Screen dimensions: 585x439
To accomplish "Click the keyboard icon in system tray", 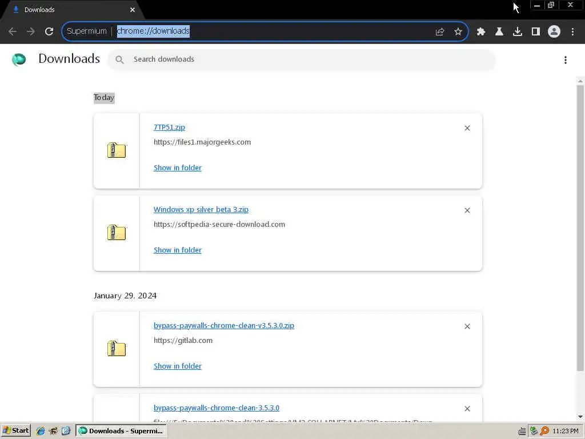I will point(522,432).
